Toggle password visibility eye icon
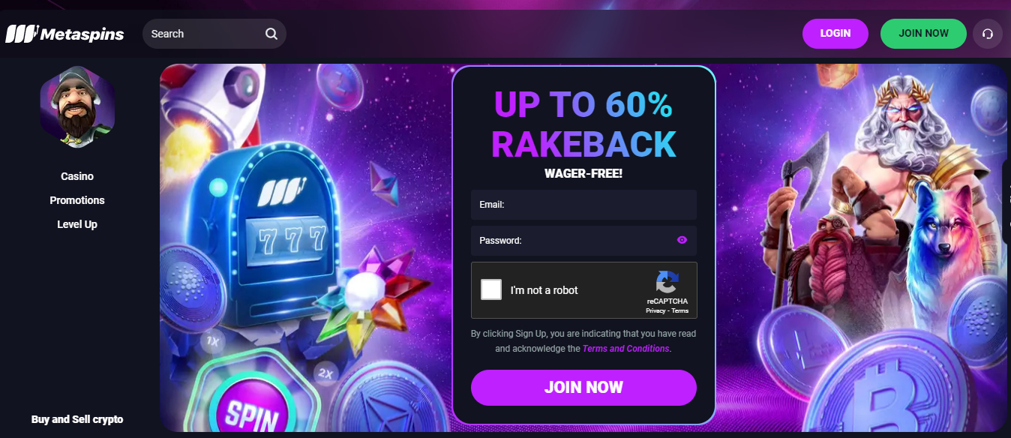 (682, 240)
